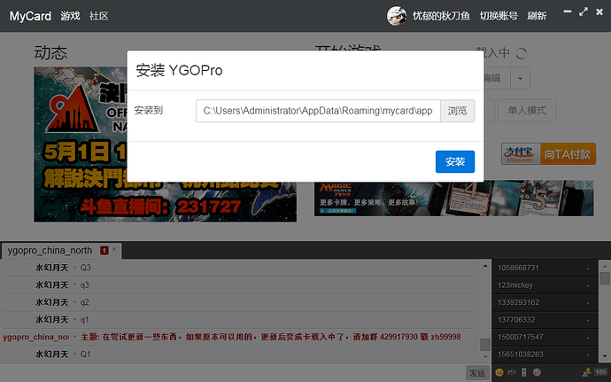Viewport: 611px width, 382px height.
Task: Click the MyCard logo
Action: (x=30, y=15)
